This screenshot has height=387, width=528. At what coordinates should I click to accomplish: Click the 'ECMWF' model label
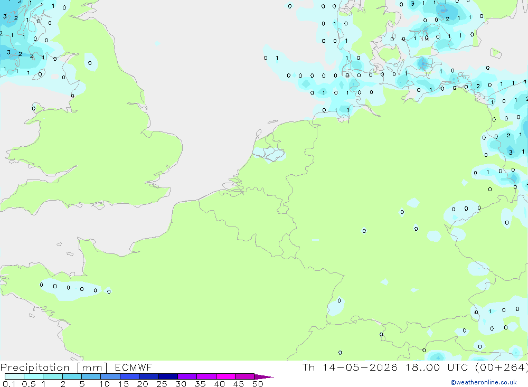pyautogui.click(x=134, y=367)
